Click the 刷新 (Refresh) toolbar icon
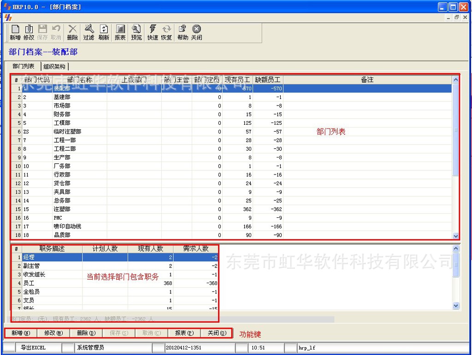This screenshot has width=472, height=355. (x=104, y=32)
